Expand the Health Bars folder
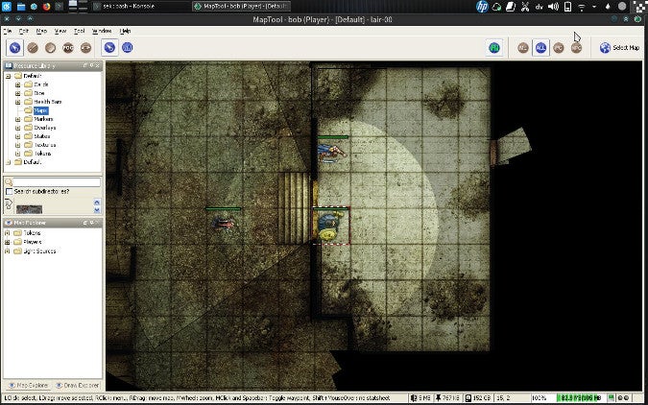This screenshot has height=405, width=648. tap(17, 101)
